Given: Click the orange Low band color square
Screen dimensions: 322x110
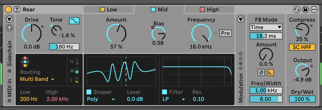Looking at the screenshot, I should [x=102, y=9].
